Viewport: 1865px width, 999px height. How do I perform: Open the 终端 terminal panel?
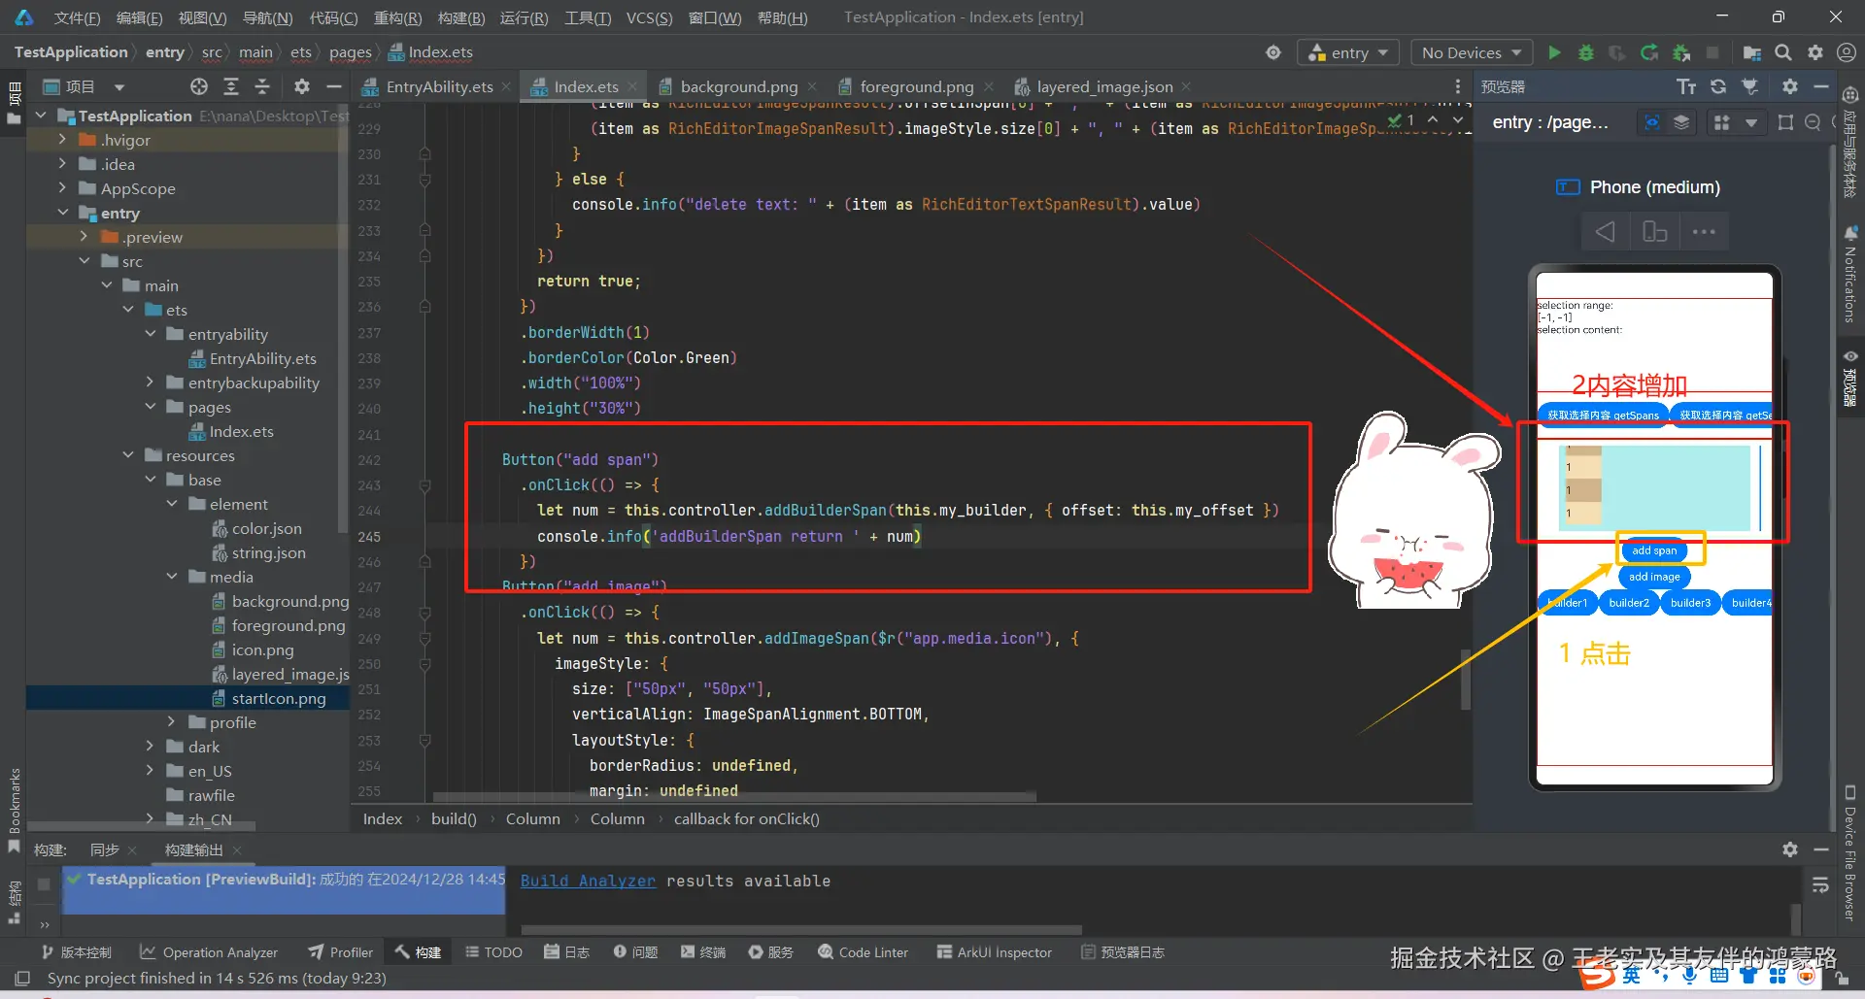click(702, 952)
